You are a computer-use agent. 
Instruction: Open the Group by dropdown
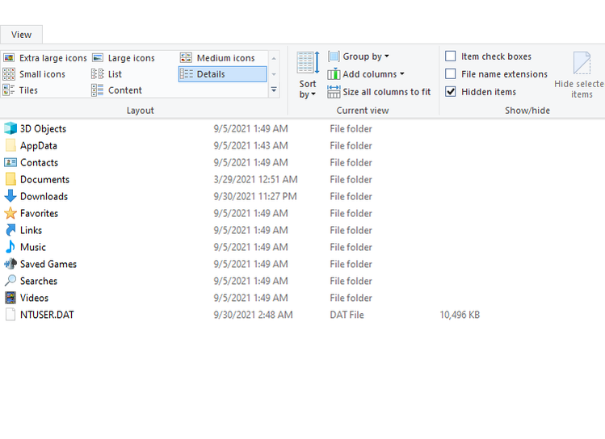coord(359,56)
